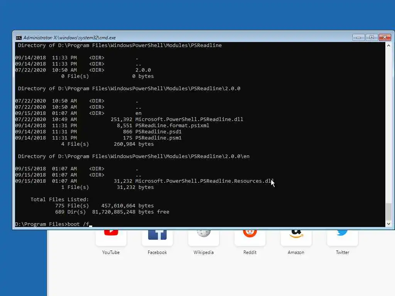395x296 pixels.
Task: Click the 'Total Files Listed:' line
Action: pyautogui.click(x=60, y=200)
